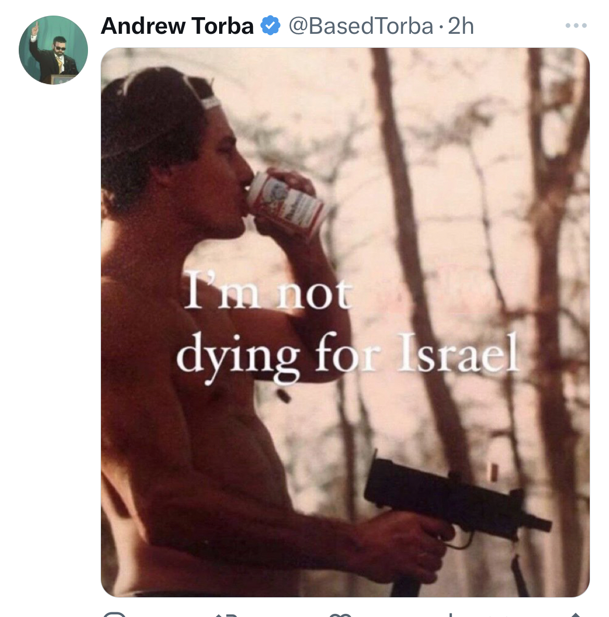Click the blue verified checkmark badge

(x=271, y=26)
